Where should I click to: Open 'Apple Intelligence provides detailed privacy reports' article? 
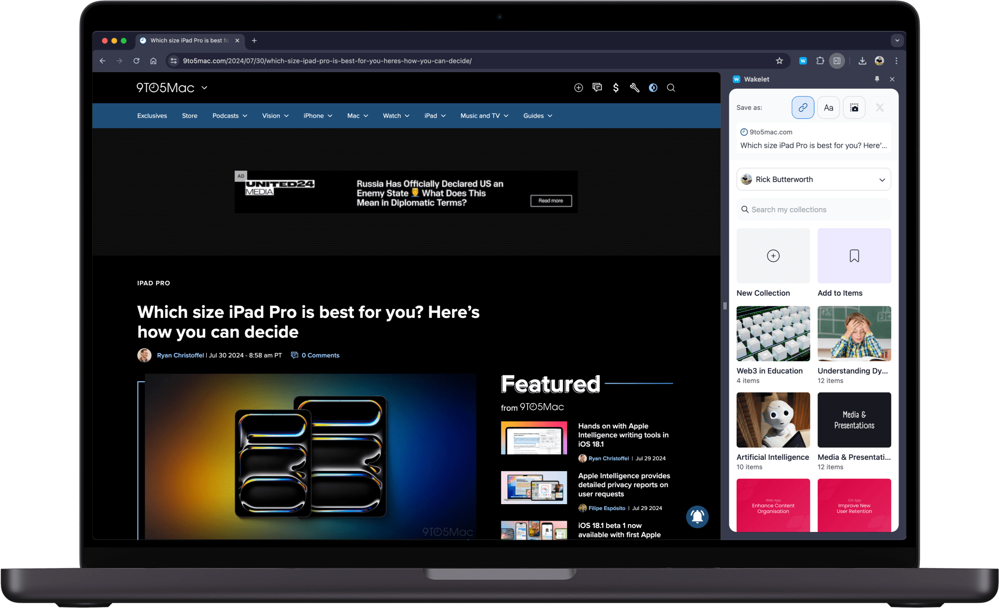pos(624,485)
